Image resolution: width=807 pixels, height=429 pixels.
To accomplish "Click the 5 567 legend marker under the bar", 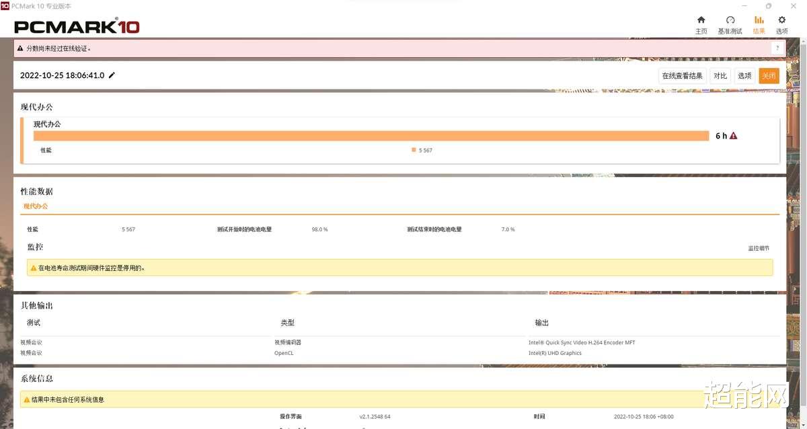I will pyautogui.click(x=413, y=150).
